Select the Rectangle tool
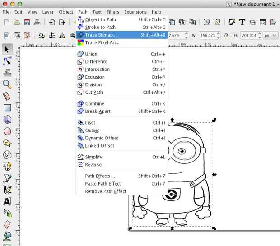The image size is (280, 246). 7,108
